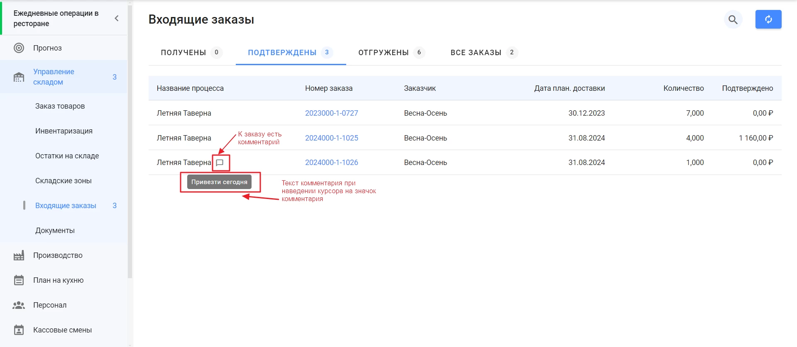Click the search magnifier icon
The image size is (797, 347).
point(733,19)
